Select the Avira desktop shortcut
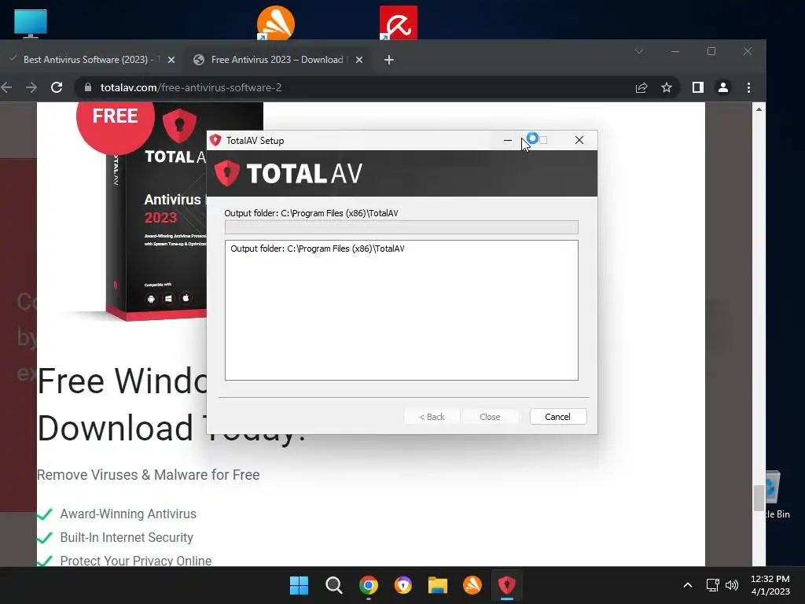This screenshot has width=805, height=604. tap(399, 23)
